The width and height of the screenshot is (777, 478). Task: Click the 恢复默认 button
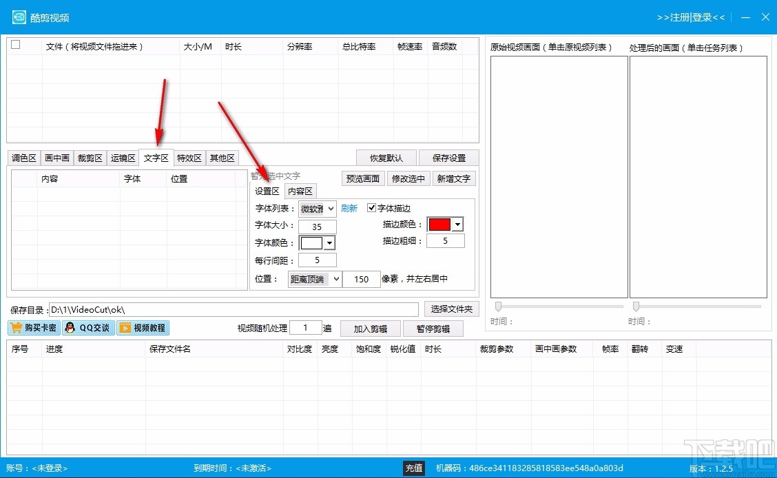386,158
